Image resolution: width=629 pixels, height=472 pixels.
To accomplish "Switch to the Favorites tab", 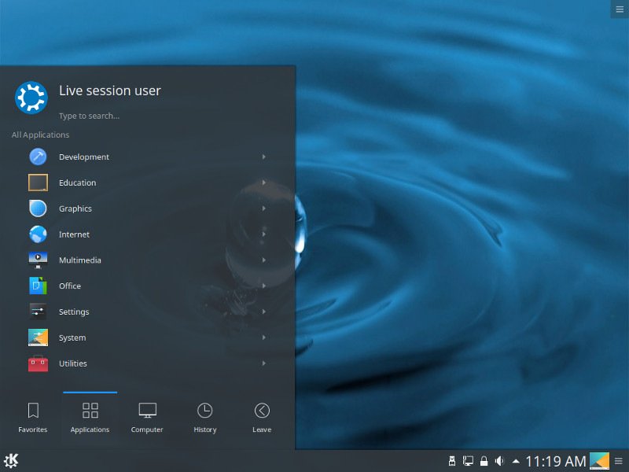I will click(x=33, y=418).
